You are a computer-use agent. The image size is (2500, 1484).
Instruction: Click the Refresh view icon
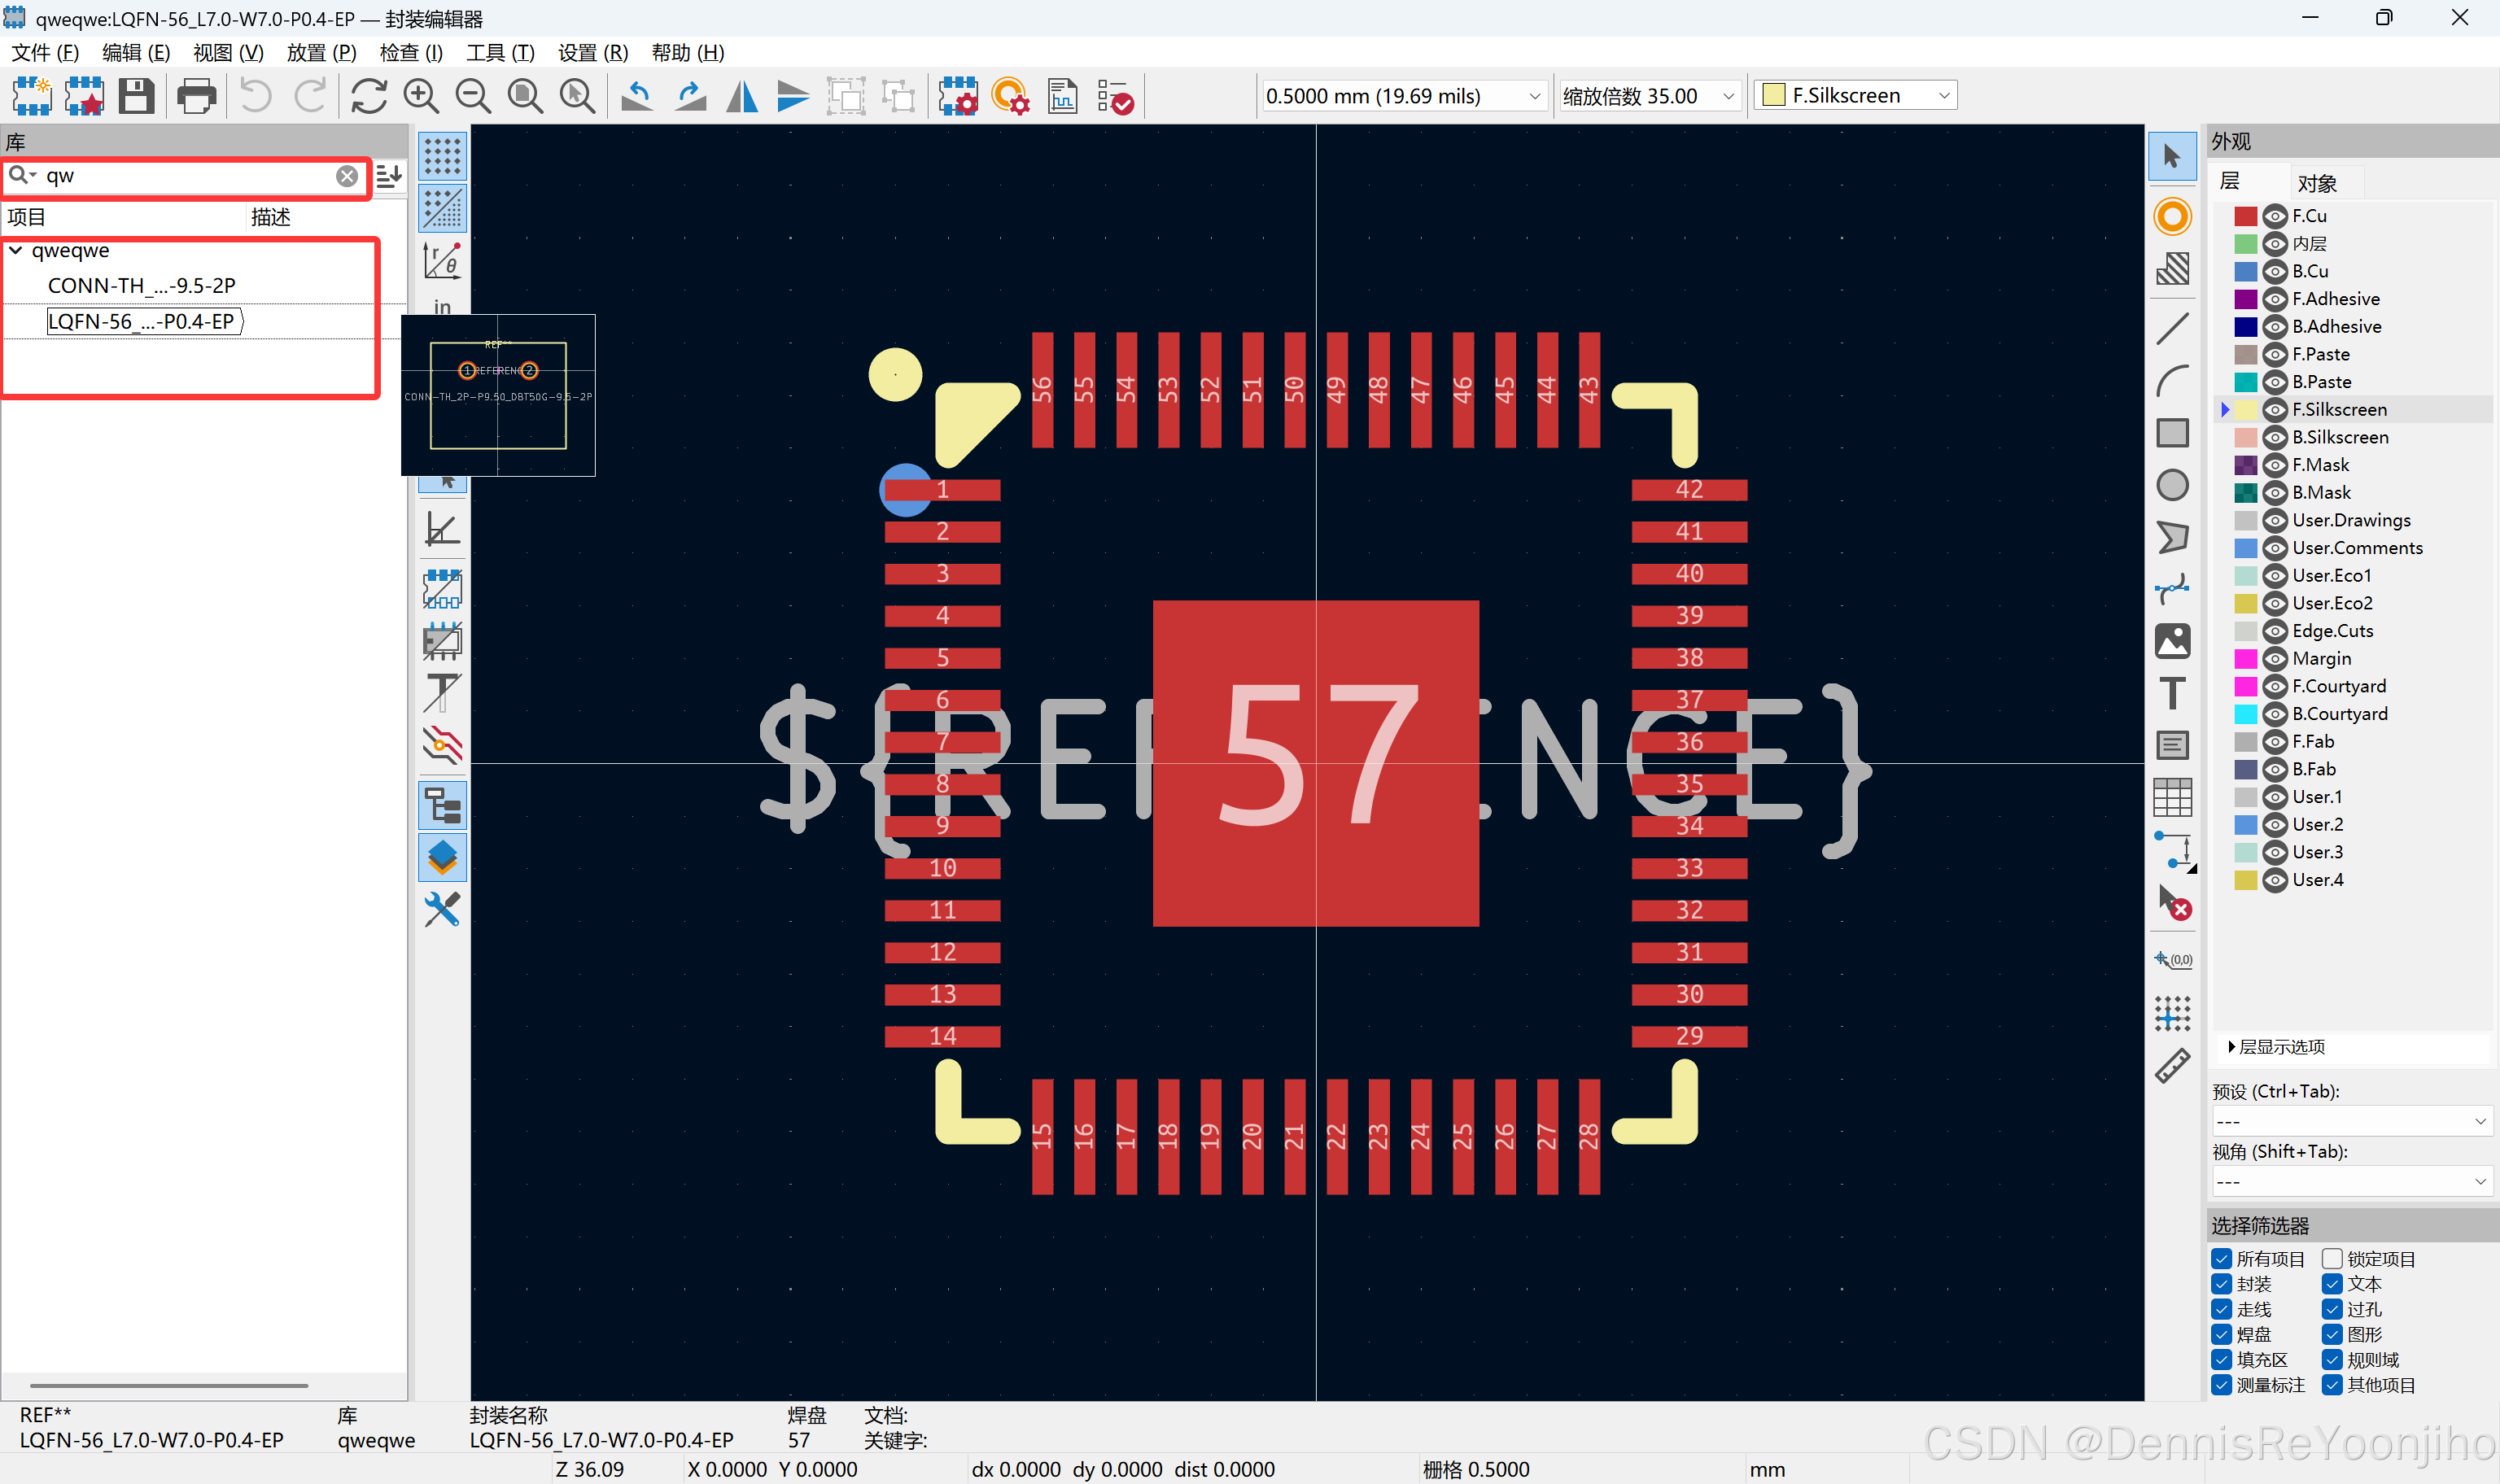pos(369,96)
